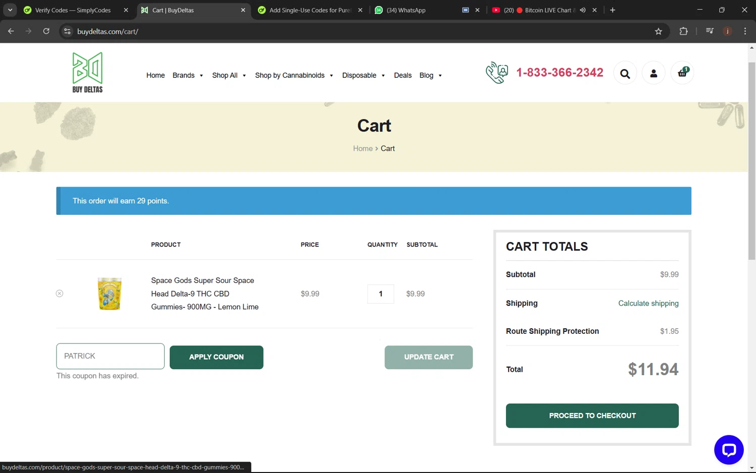The width and height of the screenshot is (756, 473).
Task: Expand the Brands menu
Action: [187, 75]
